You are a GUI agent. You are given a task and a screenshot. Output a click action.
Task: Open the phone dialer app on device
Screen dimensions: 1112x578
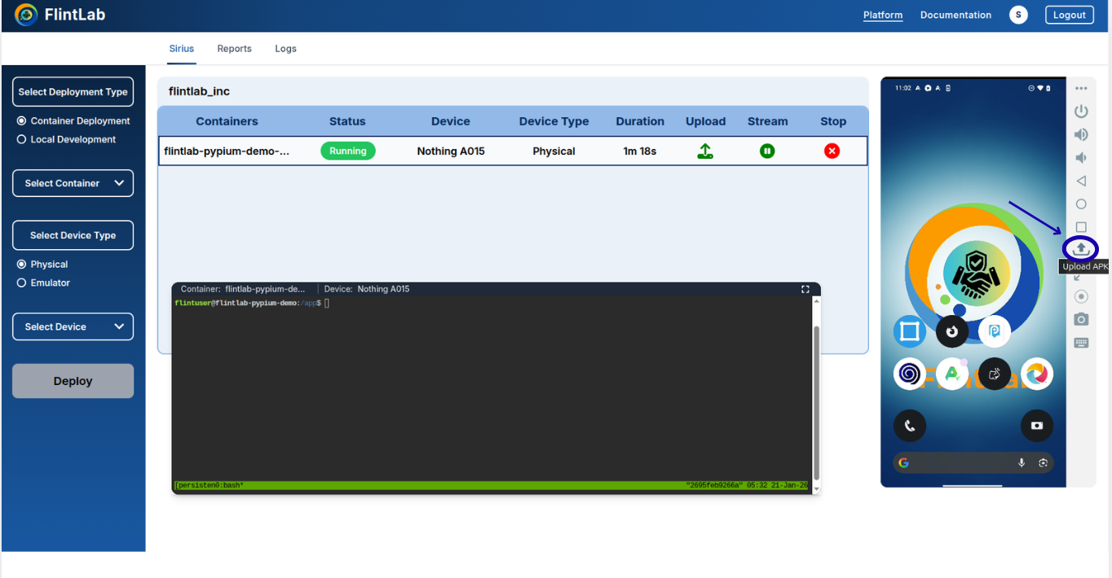tap(910, 426)
